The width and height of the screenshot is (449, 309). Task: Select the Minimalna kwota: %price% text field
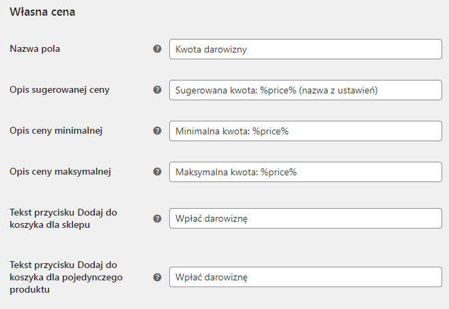[x=306, y=131]
